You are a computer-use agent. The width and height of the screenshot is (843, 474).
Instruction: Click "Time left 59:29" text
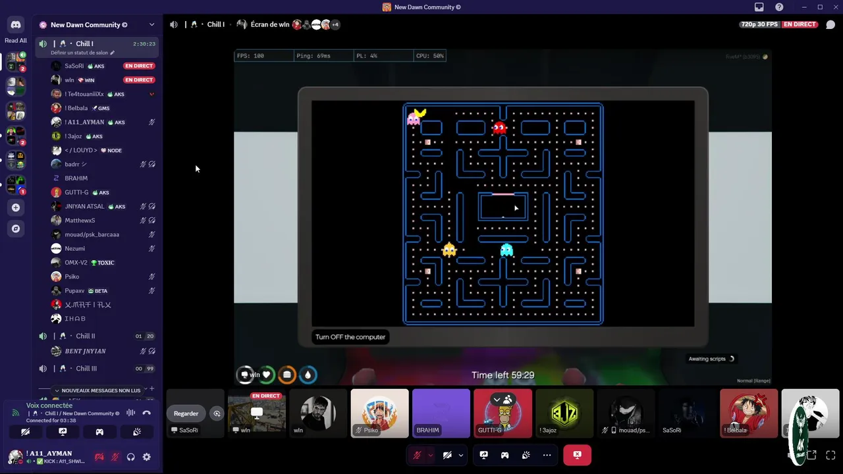(503, 375)
